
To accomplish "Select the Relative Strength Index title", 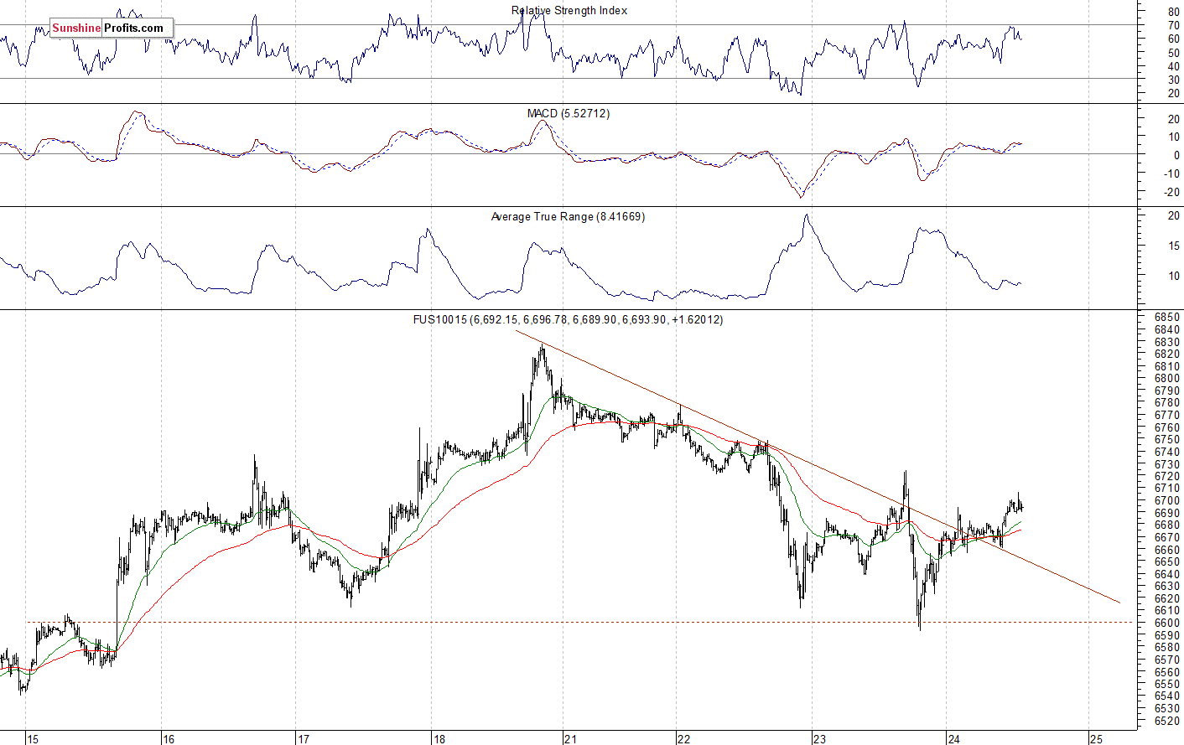I will click(569, 10).
